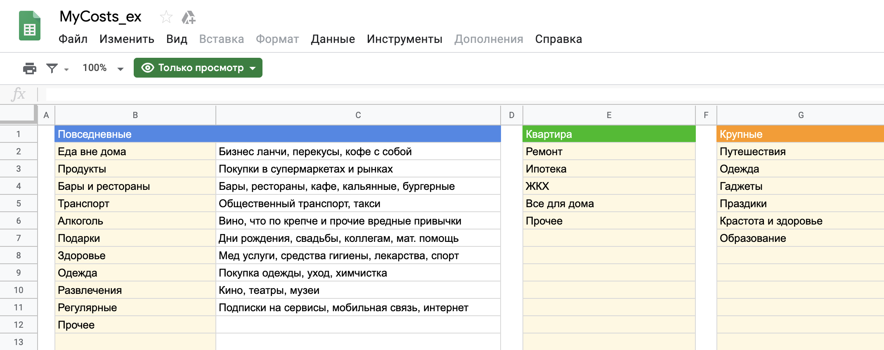The width and height of the screenshot is (884, 350).
Task: Star the MyCosts_ex document
Action: [x=166, y=17]
